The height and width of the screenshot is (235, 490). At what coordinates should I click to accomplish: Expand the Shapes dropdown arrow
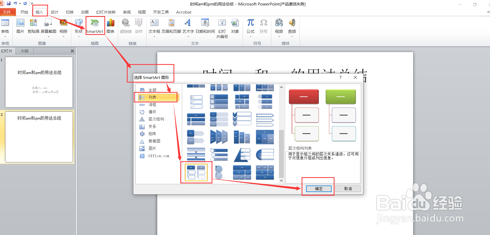click(x=79, y=37)
